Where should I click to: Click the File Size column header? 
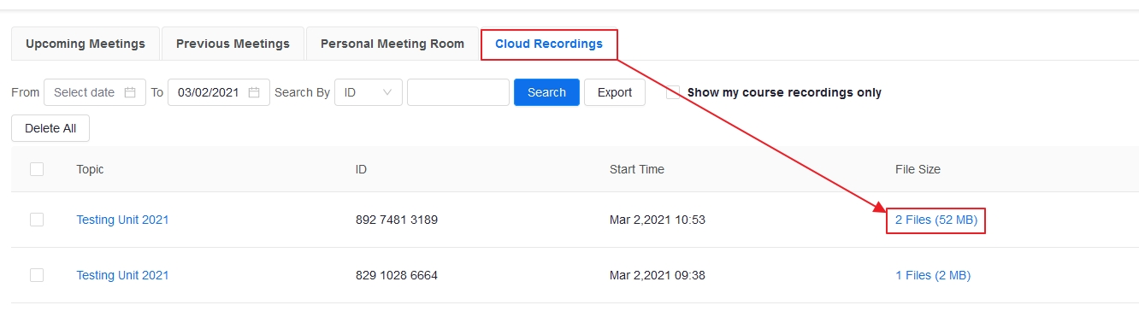918,169
